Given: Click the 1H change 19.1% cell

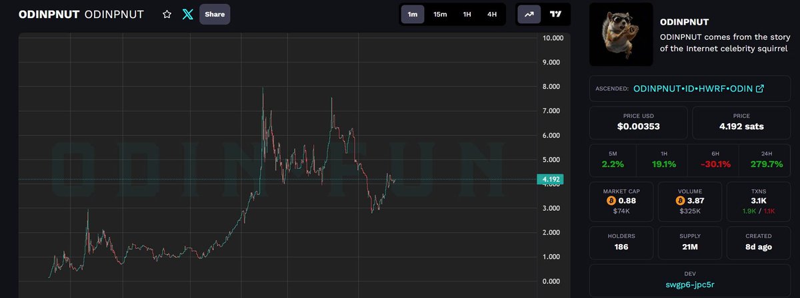Looking at the screenshot, I should coord(663,159).
